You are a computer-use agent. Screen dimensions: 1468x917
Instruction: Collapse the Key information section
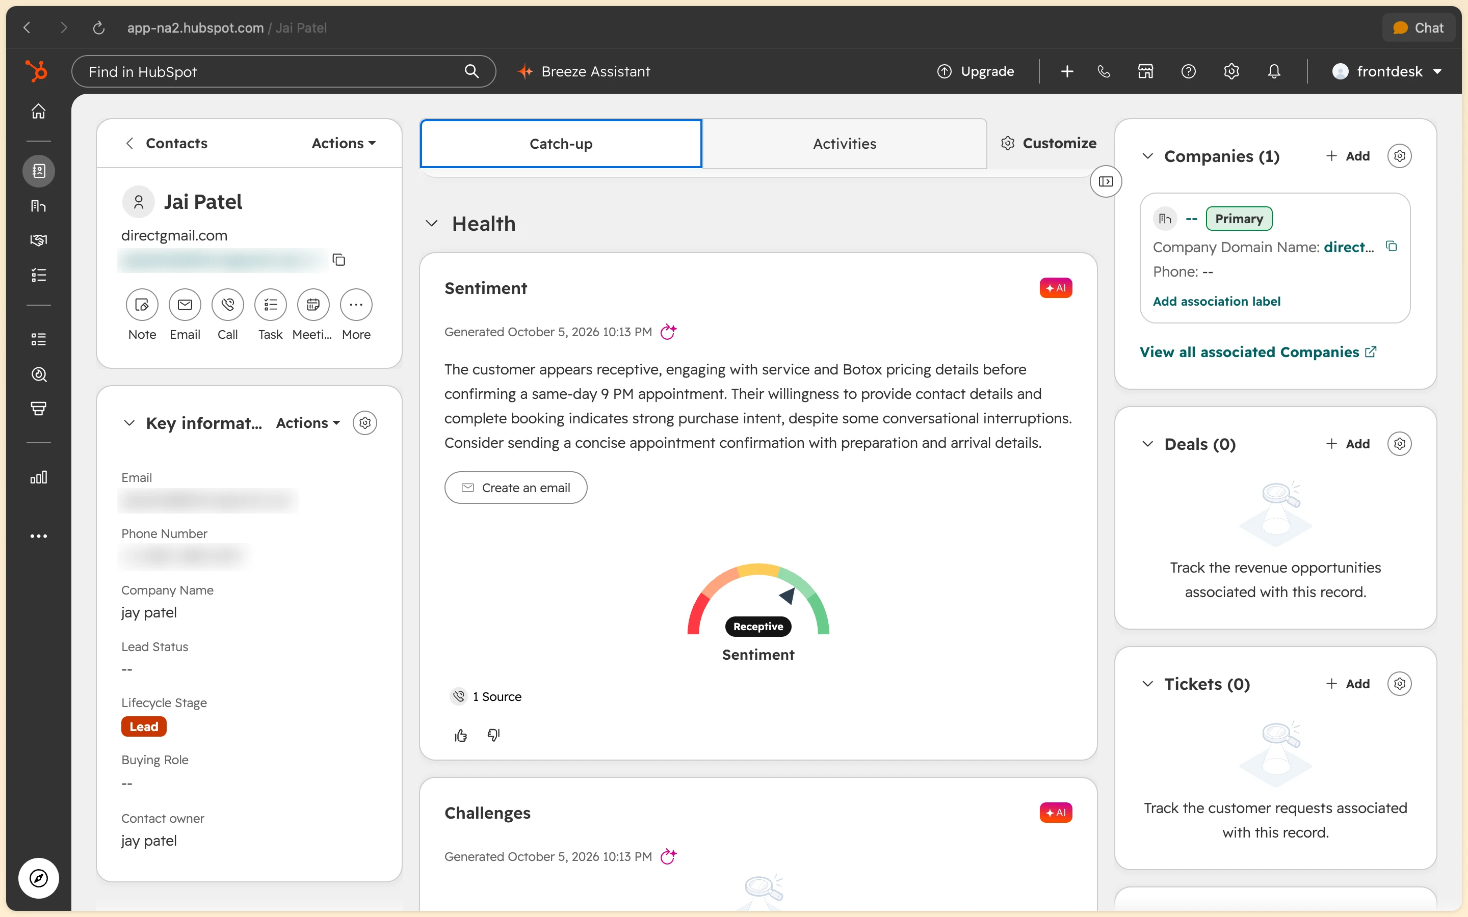pos(128,423)
